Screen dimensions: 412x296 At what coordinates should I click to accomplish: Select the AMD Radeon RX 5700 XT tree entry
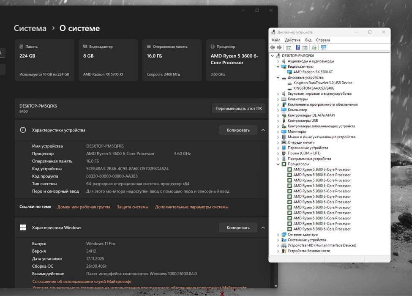click(313, 72)
